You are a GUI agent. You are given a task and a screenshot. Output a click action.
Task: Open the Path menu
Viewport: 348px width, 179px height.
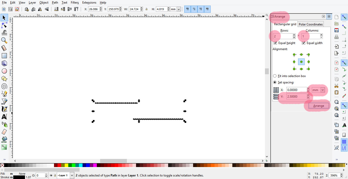point(55,3)
